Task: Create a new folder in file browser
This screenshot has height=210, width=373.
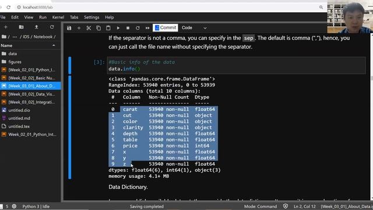Action: point(21,27)
